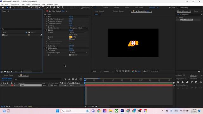The width and height of the screenshot is (203, 114).
Task: Click the timeline search field
Action: [x=38, y=79]
